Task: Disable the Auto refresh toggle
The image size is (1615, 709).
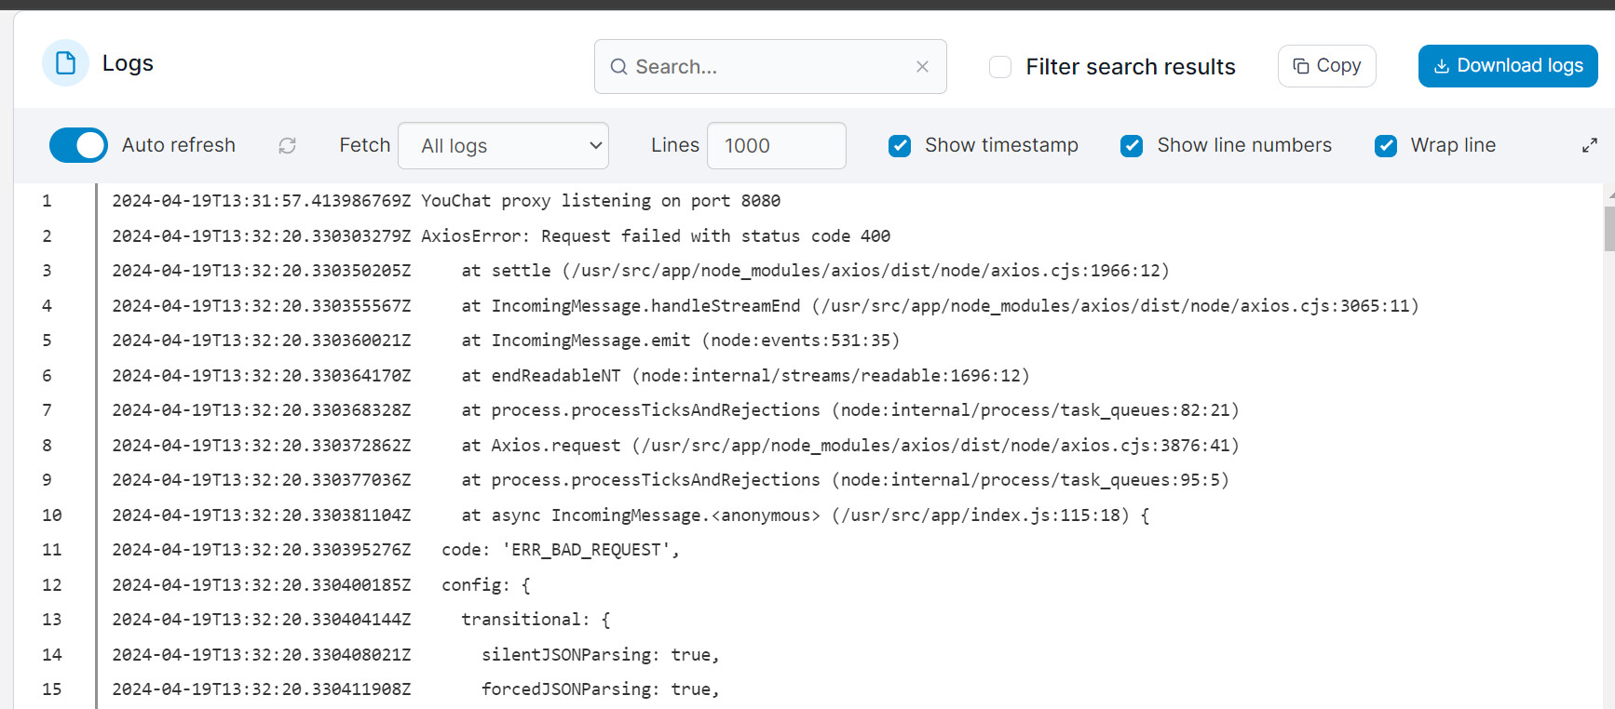Action: click(x=78, y=145)
